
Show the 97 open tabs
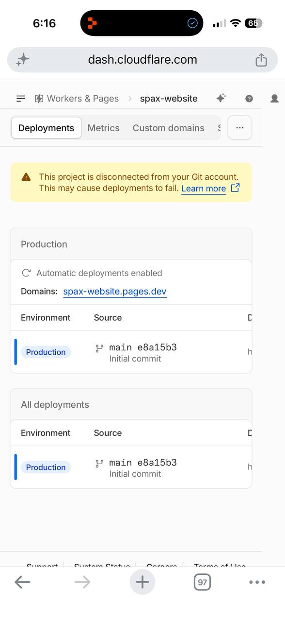point(202,582)
